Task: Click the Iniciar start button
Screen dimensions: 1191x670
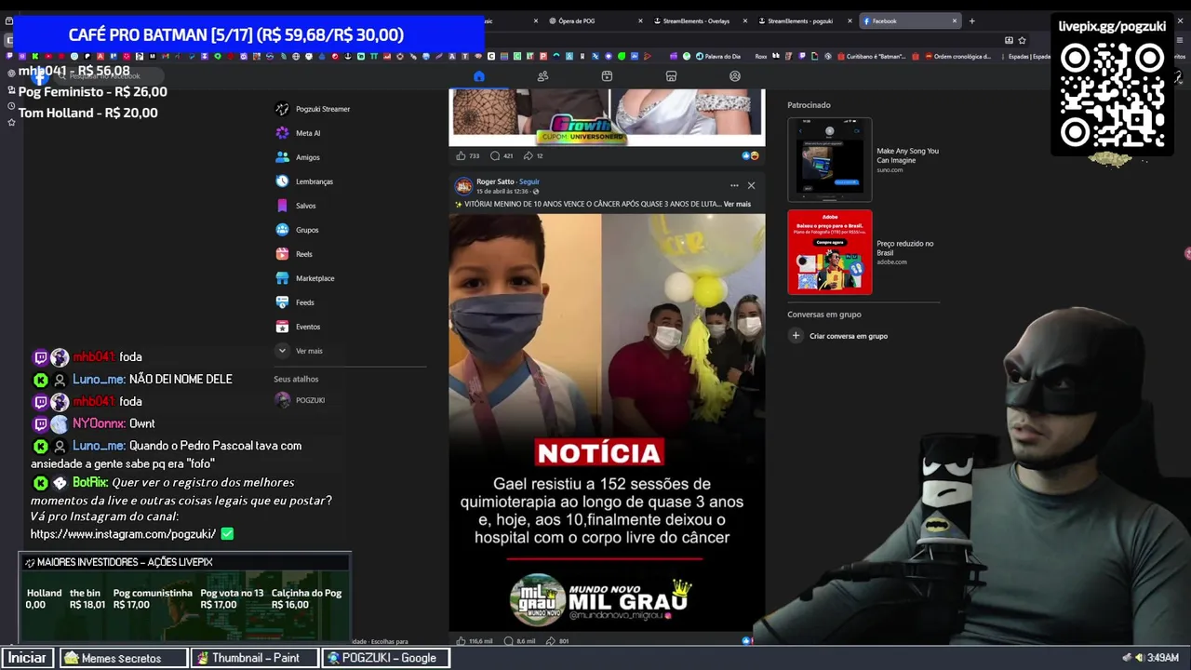Action: click(x=26, y=658)
